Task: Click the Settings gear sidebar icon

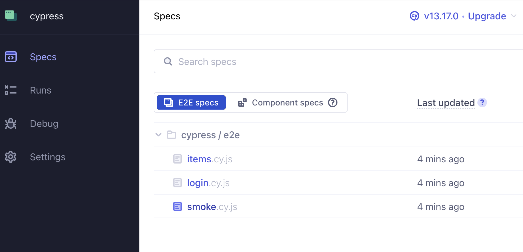Action: tap(11, 157)
